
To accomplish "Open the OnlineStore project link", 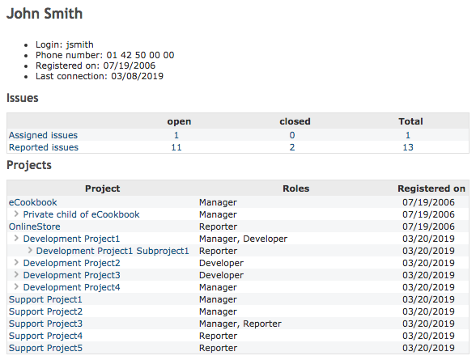I will coord(35,227).
